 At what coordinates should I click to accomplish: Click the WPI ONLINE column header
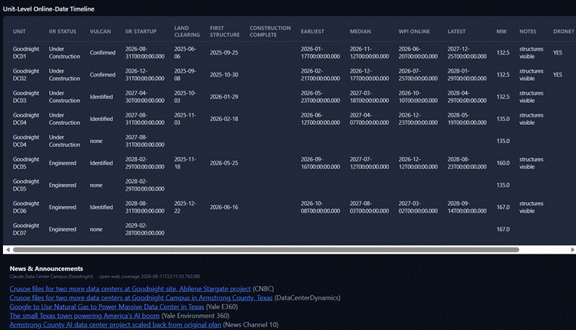414,32
